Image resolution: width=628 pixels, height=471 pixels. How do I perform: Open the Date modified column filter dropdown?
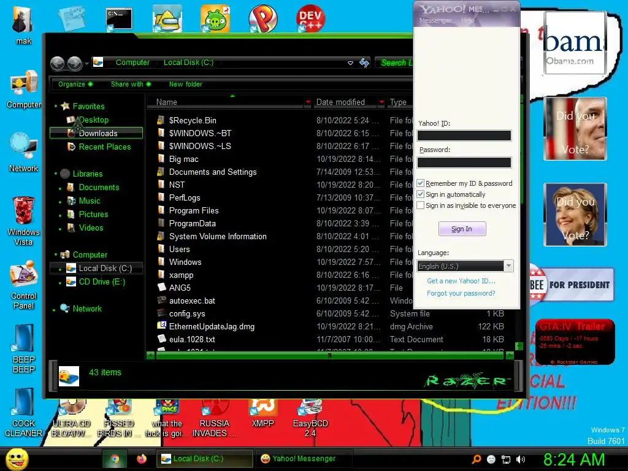coord(381,102)
